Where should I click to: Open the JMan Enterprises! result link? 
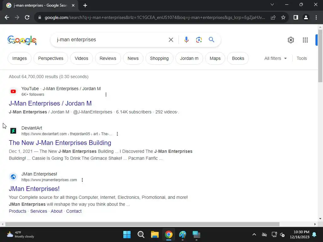coord(34,189)
